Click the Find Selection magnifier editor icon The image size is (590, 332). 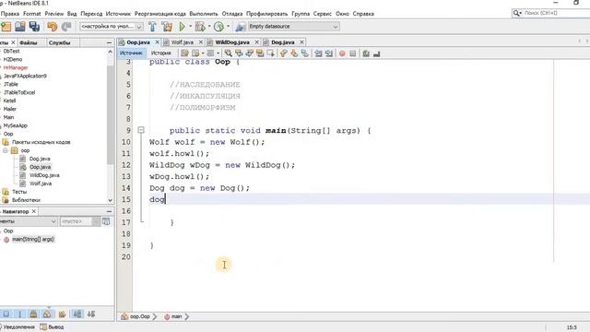(x=228, y=53)
